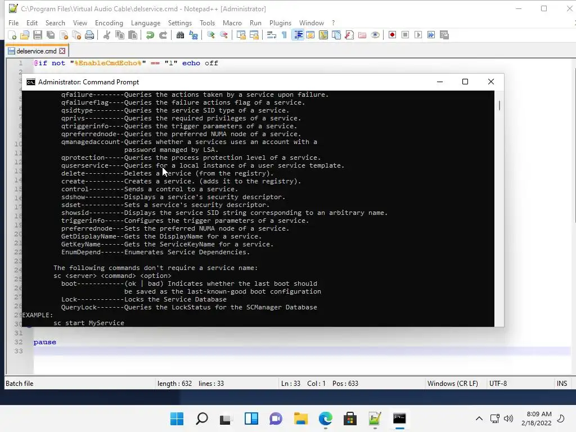This screenshot has height=432, width=576.
Task: Toggle file monitoring eye icon
Action: pyautogui.click(x=375, y=35)
